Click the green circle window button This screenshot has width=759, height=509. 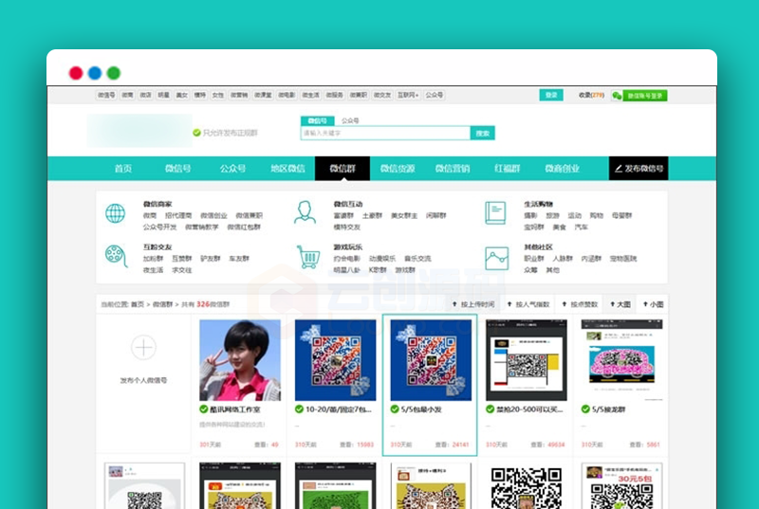(x=113, y=73)
